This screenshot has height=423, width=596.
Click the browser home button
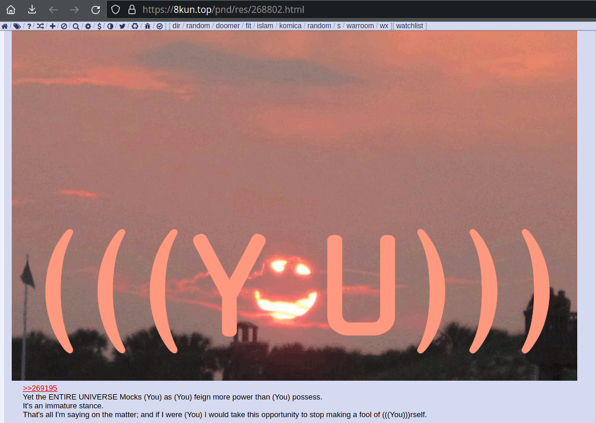[11, 9]
